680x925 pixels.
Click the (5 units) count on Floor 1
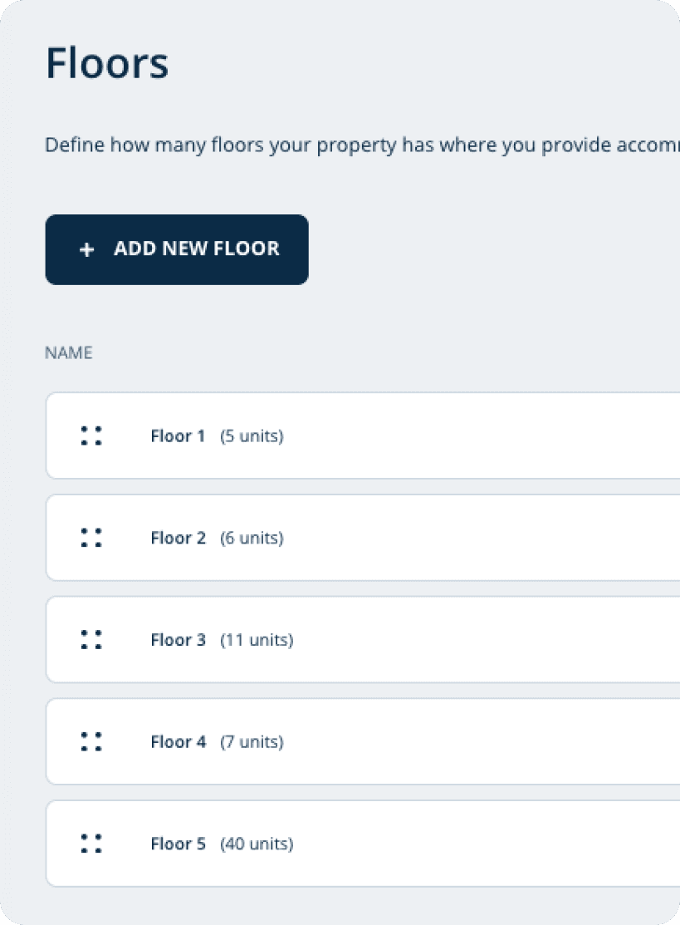(252, 436)
